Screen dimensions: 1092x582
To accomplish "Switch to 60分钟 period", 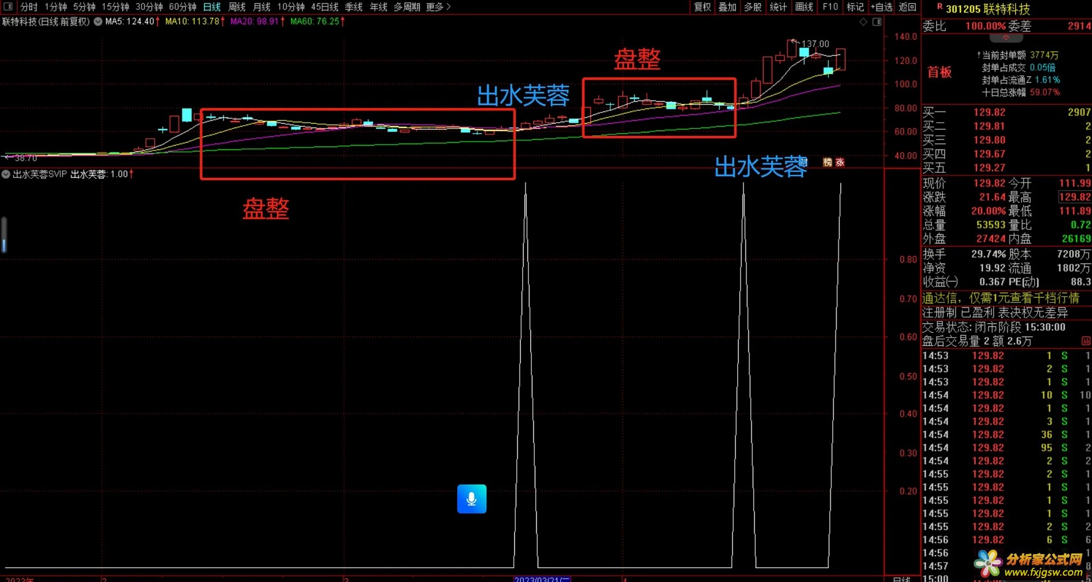I will coord(183,7).
